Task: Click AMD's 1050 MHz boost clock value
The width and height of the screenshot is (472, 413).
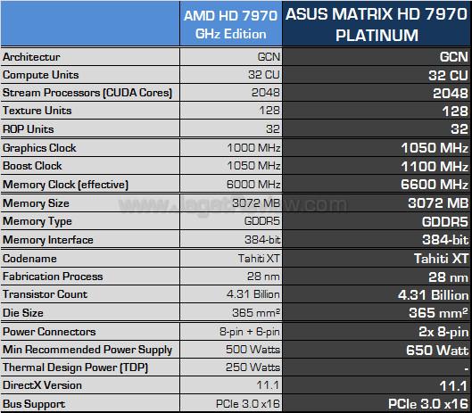Action: pos(253,166)
